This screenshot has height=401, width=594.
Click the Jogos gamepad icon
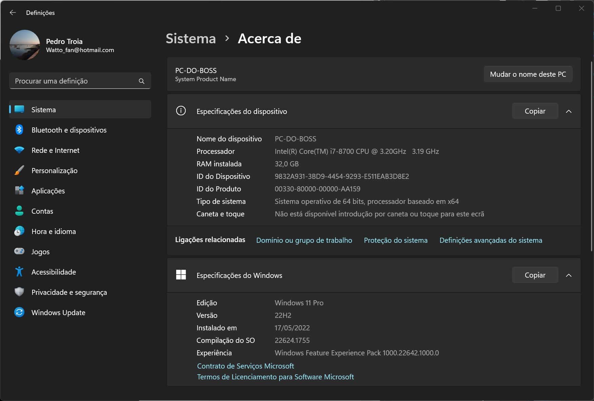[19, 252]
